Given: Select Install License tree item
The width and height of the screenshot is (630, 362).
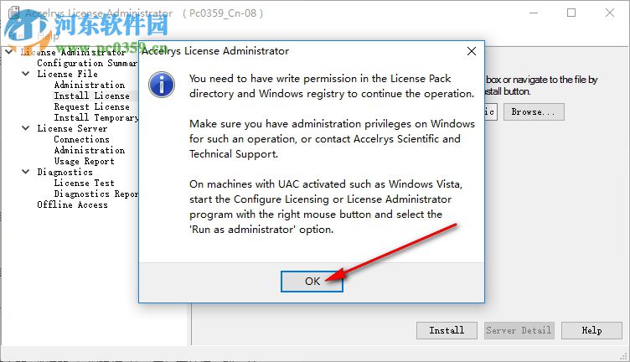Looking at the screenshot, I should click(91, 96).
